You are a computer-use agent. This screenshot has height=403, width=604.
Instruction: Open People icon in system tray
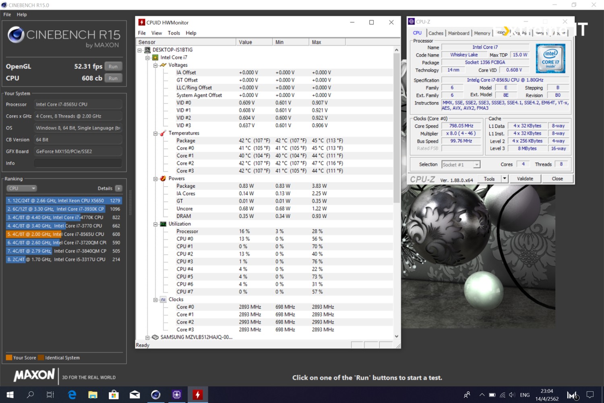click(x=467, y=395)
